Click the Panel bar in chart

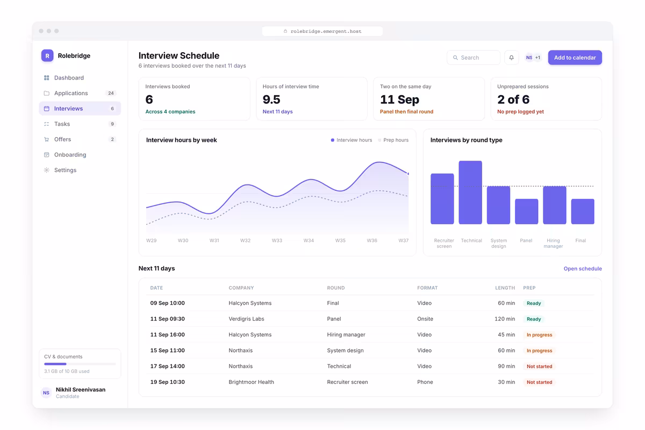(526, 212)
